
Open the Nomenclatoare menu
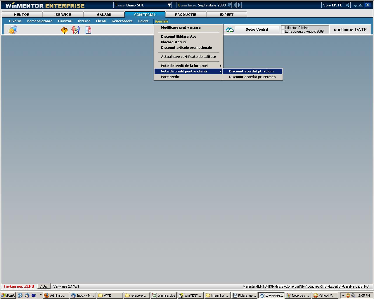tap(40, 21)
